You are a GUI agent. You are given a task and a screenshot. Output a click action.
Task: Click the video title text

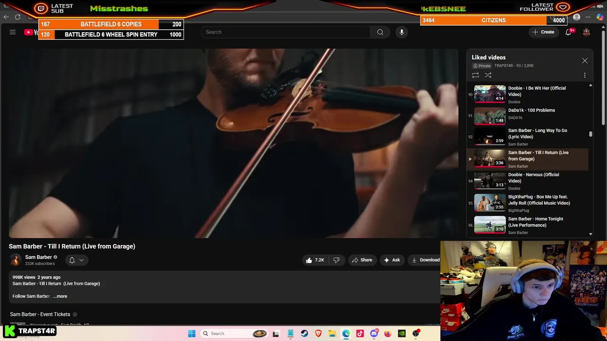click(72, 246)
